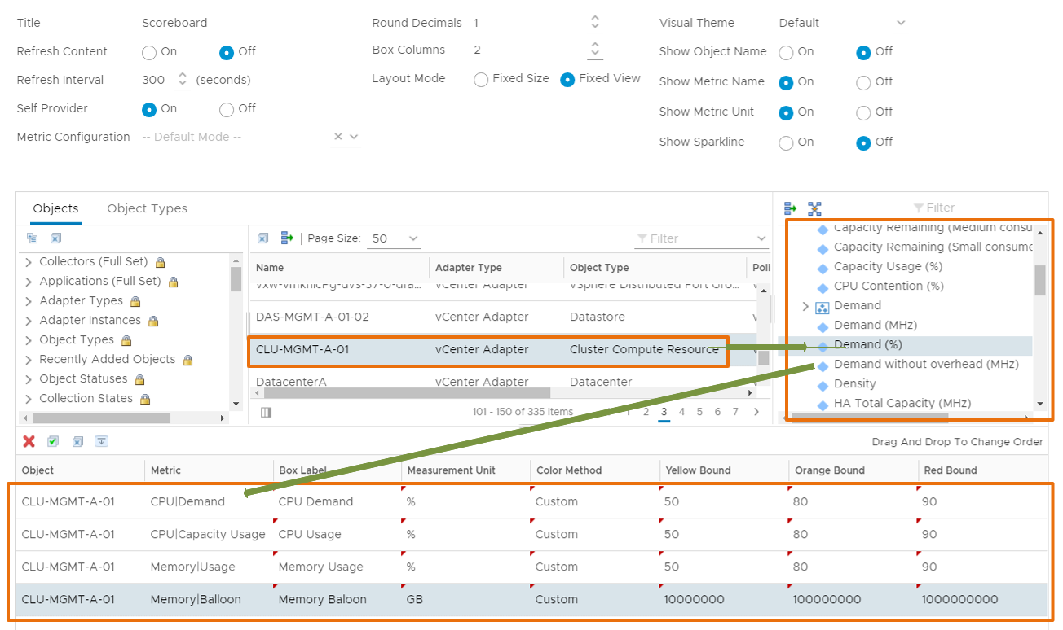1063x630 pixels.
Task: Click the Round Decimals stepper arrows
Action: [595, 23]
